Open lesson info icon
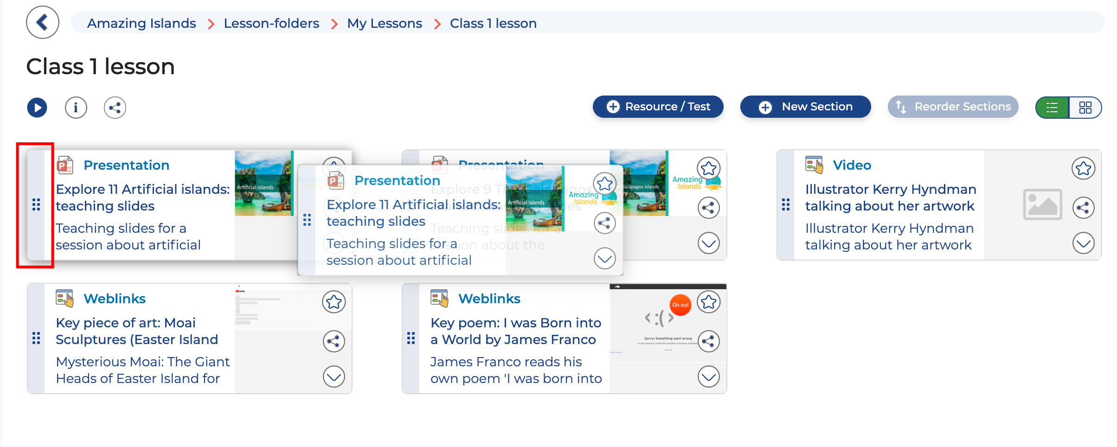This screenshot has width=1117, height=447. click(76, 108)
